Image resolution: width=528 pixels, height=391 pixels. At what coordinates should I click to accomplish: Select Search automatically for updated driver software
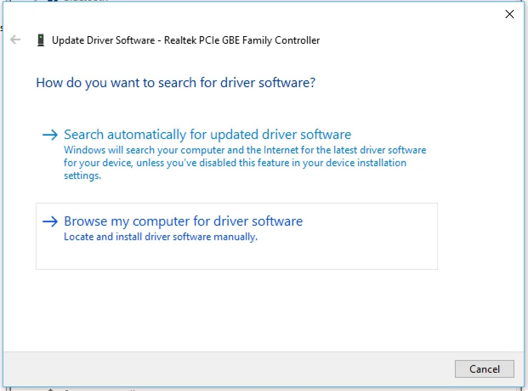(207, 134)
